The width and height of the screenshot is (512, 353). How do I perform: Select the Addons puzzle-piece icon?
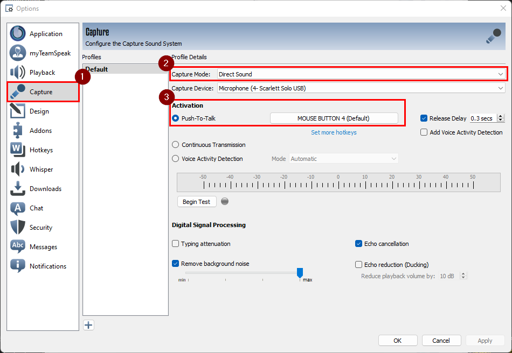[17, 130]
